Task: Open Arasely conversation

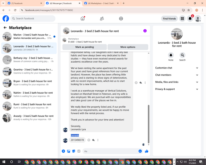Action: tap(29, 118)
